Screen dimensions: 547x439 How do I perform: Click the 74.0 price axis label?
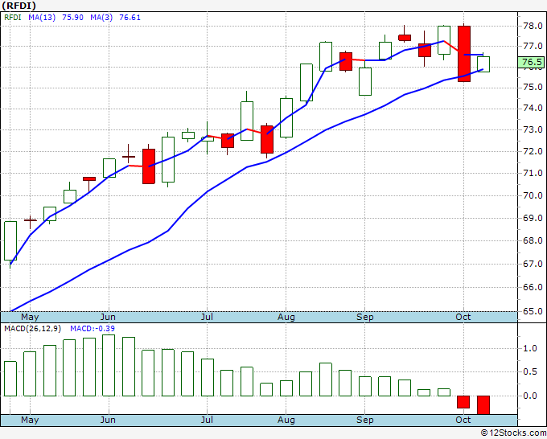click(533, 108)
